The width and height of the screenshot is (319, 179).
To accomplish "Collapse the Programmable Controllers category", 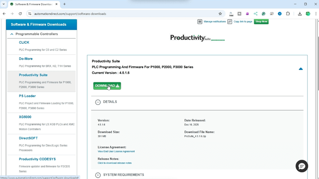I will 12,34.
